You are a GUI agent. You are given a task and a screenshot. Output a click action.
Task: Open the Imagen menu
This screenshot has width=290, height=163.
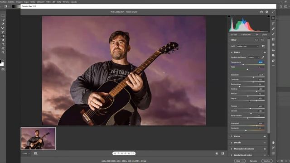point(19,2)
